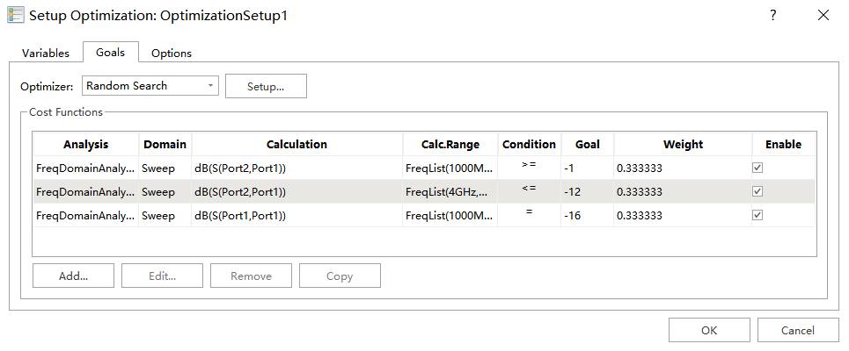
Task: Click the help question mark button
Action: tap(772, 15)
